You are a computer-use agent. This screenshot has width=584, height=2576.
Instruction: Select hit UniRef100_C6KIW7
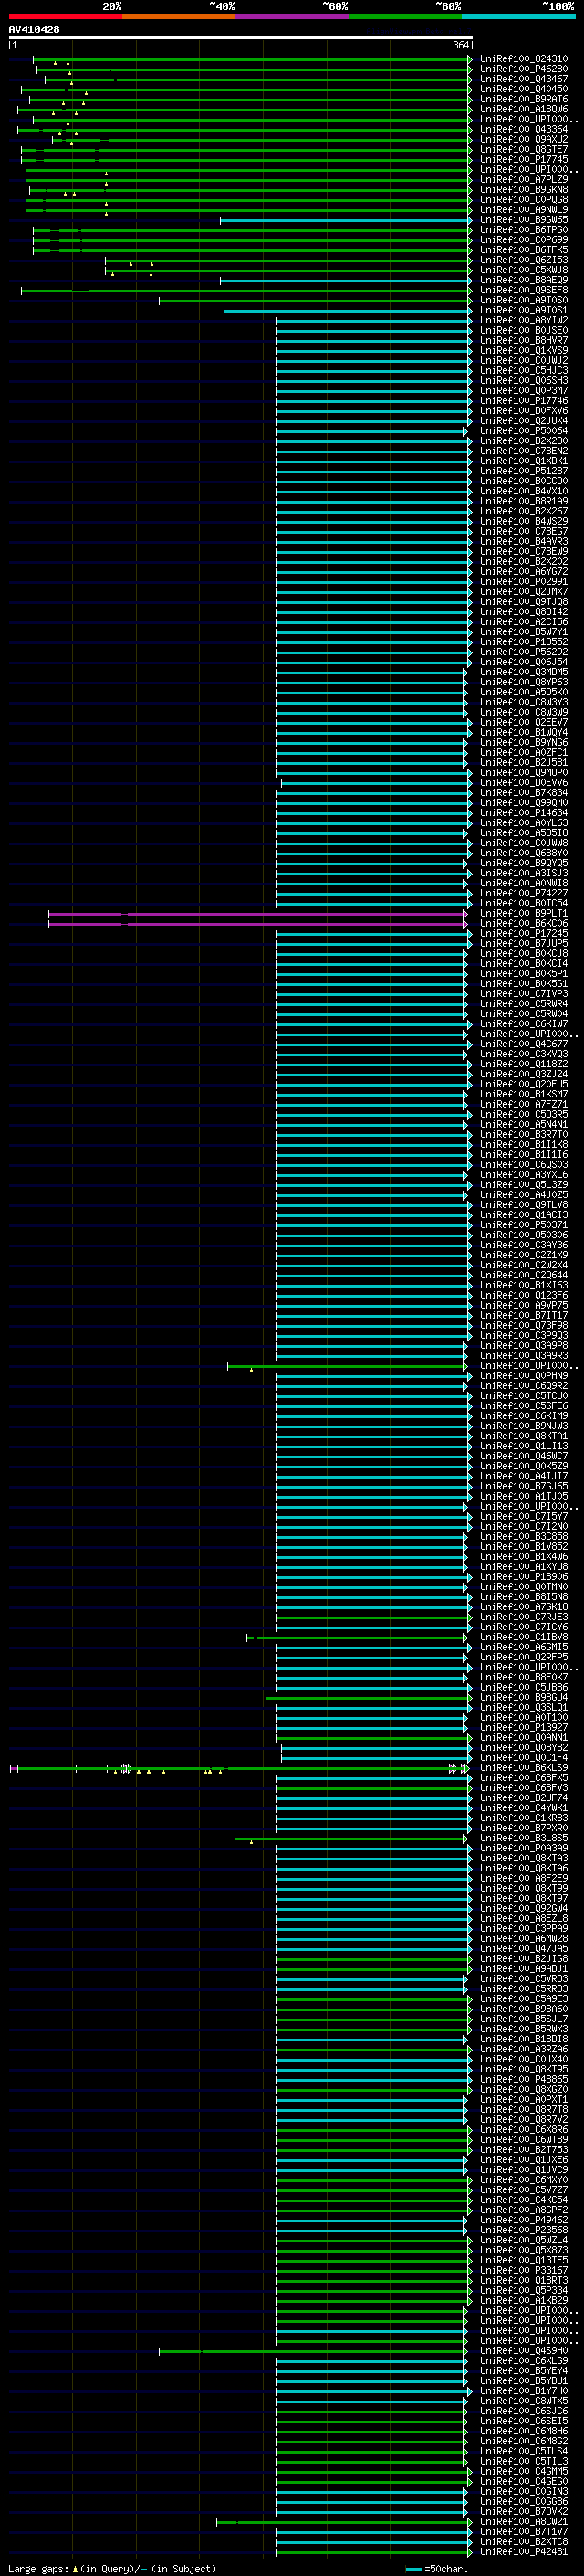click(x=524, y=1024)
